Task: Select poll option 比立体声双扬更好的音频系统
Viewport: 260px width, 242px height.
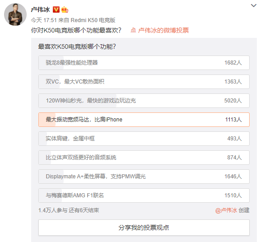Action: 144,158
